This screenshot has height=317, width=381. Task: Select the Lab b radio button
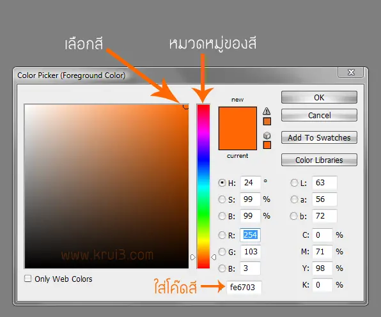coord(294,216)
